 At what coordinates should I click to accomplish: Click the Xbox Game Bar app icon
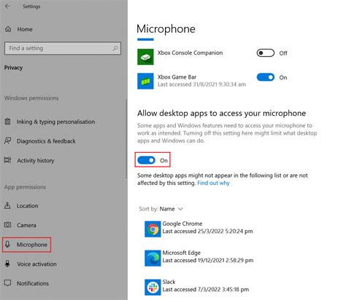(145, 81)
